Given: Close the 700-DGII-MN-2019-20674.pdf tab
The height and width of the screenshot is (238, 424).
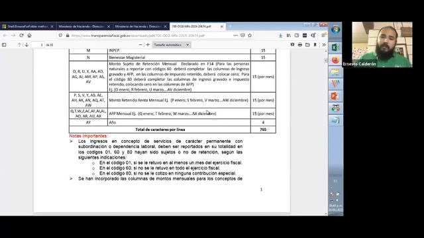Looking at the screenshot, I should click(x=222, y=26).
